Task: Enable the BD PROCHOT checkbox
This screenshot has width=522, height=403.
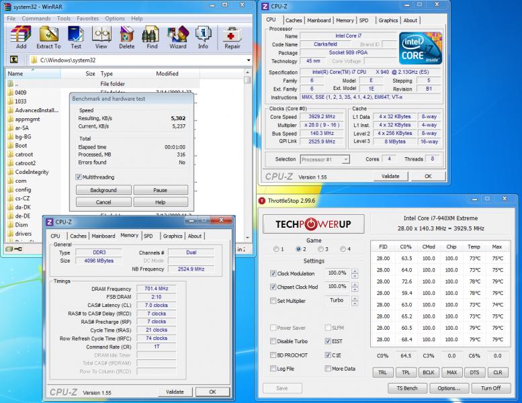Action: click(x=273, y=355)
